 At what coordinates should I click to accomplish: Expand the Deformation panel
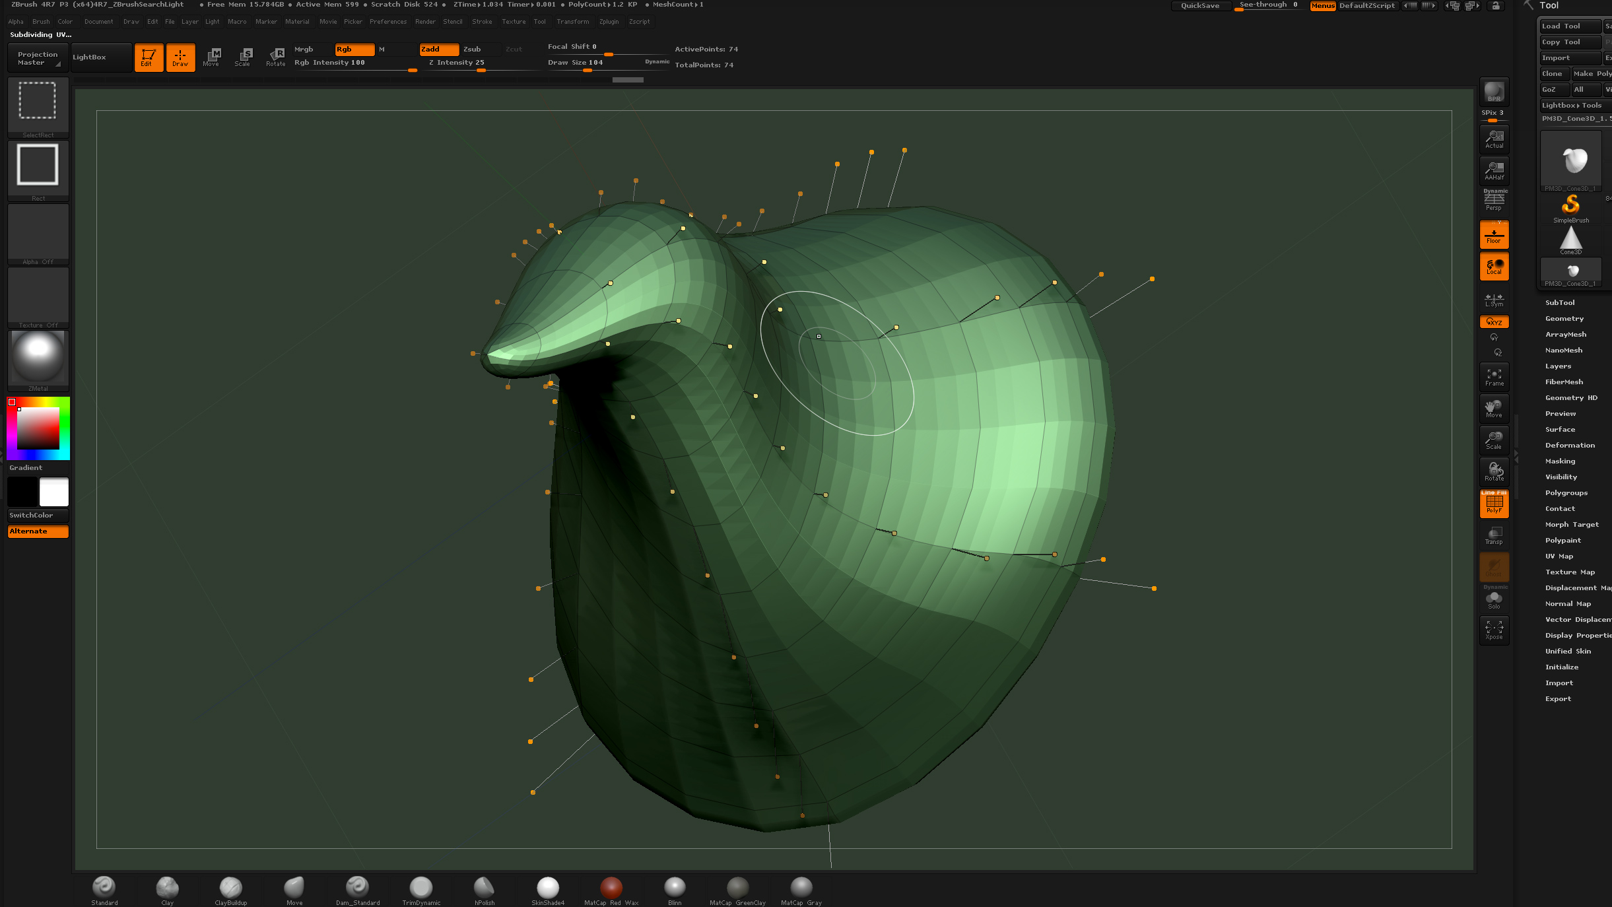(1570, 444)
